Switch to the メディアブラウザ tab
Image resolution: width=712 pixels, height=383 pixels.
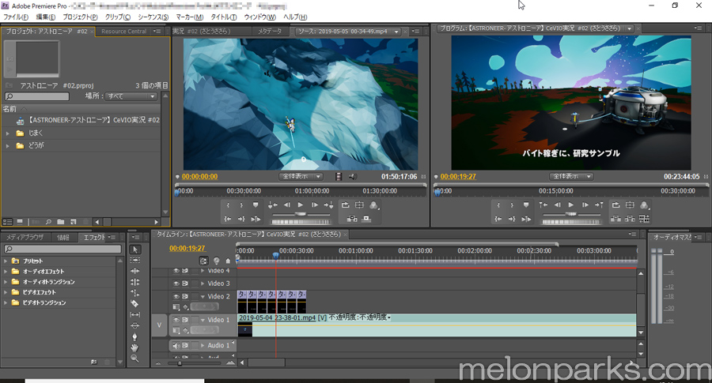[x=25, y=237]
